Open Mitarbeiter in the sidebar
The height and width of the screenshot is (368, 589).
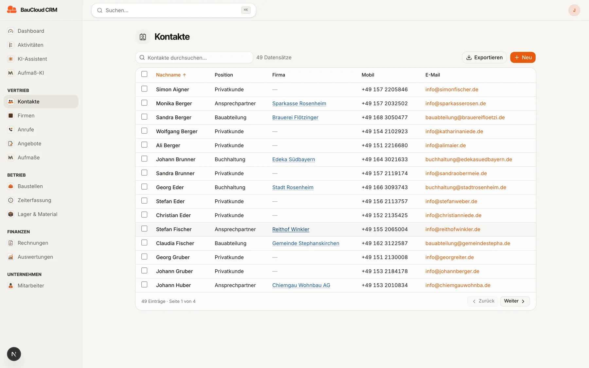coord(41,286)
